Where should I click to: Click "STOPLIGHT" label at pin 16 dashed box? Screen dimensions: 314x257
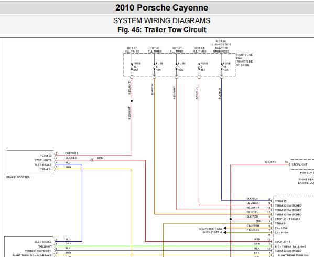tap(299, 165)
